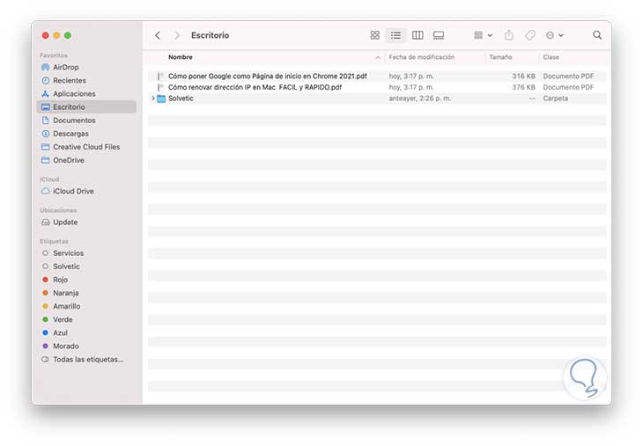The width and height of the screenshot is (643, 446).
Task: Maximize the window with green button
Action: click(68, 36)
